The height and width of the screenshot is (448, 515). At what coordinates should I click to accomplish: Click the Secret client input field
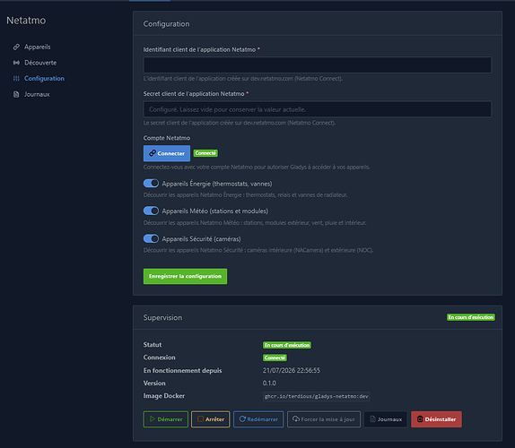pos(318,109)
